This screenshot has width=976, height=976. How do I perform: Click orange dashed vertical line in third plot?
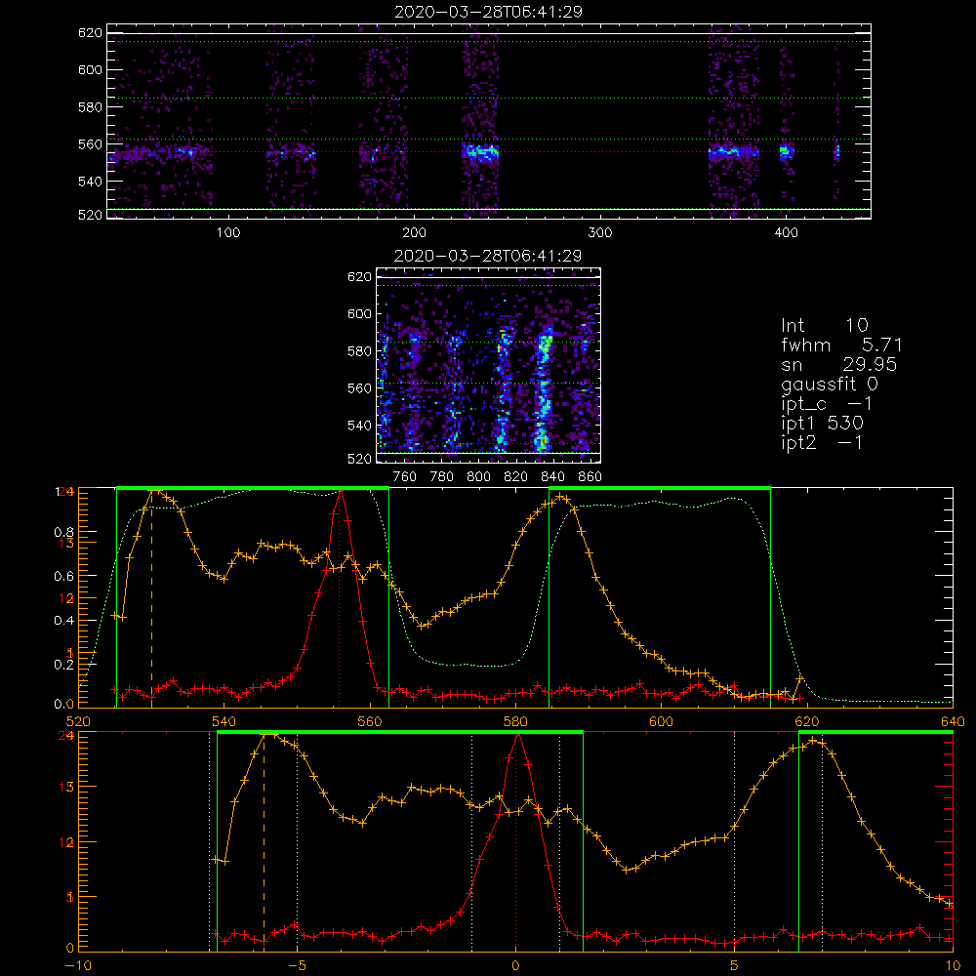pyautogui.click(x=152, y=597)
